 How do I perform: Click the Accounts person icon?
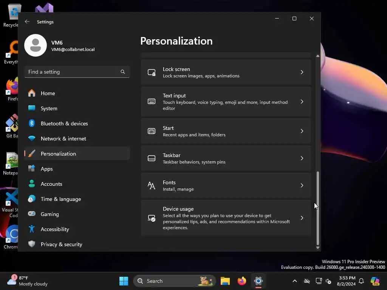click(x=32, y=184)
